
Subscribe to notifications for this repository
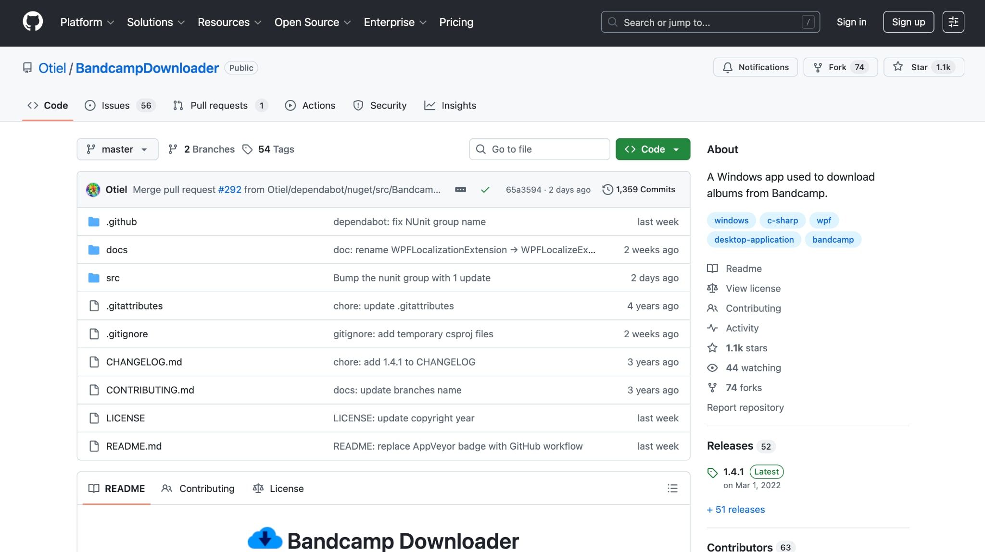click(755, 67)
